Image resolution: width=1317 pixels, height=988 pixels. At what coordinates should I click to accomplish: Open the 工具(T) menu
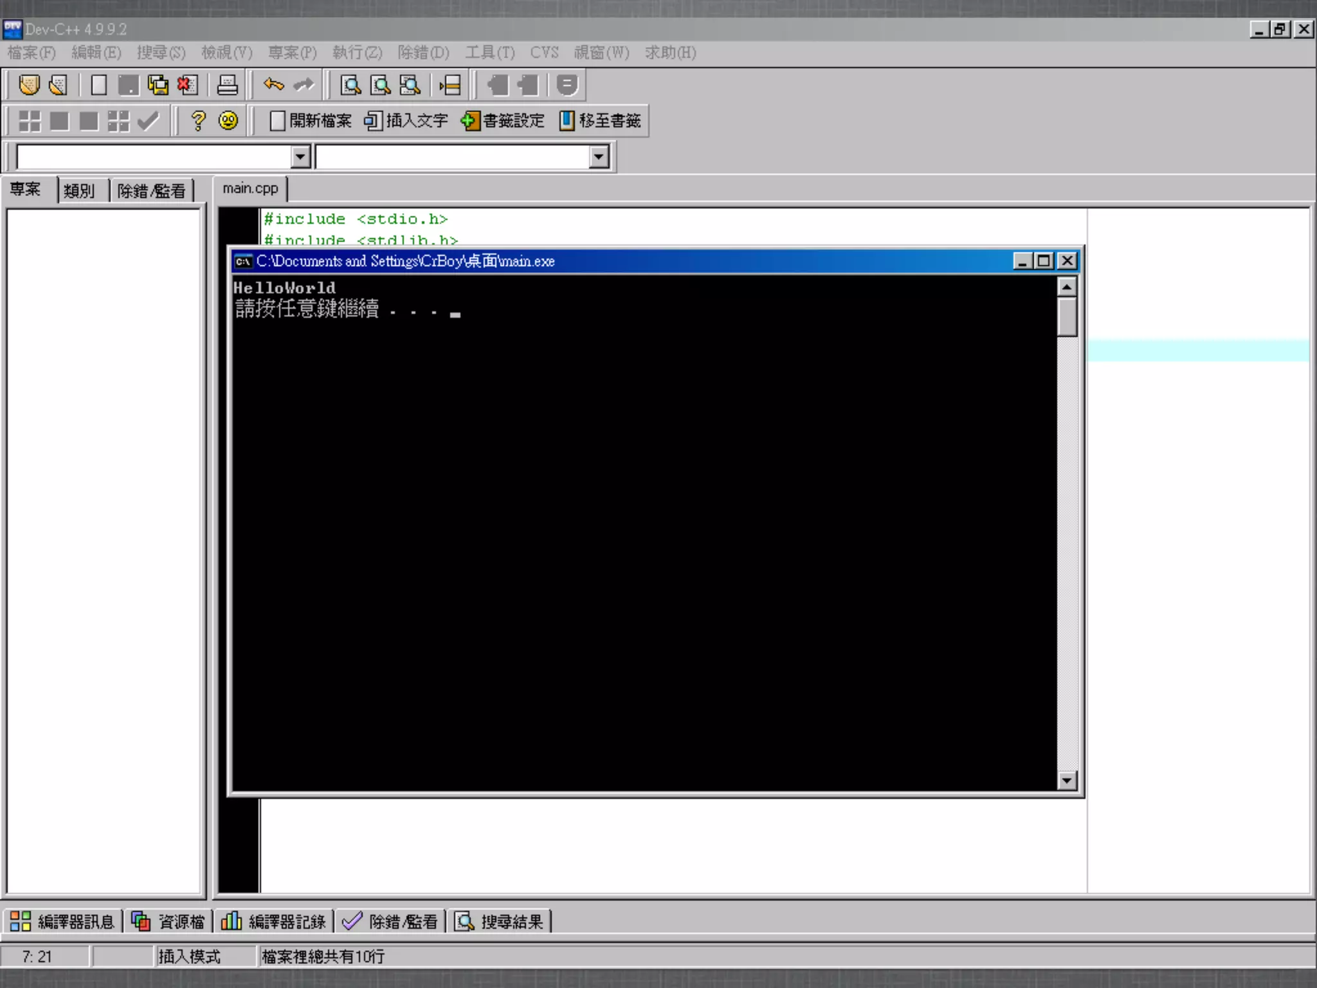point(490,53)
